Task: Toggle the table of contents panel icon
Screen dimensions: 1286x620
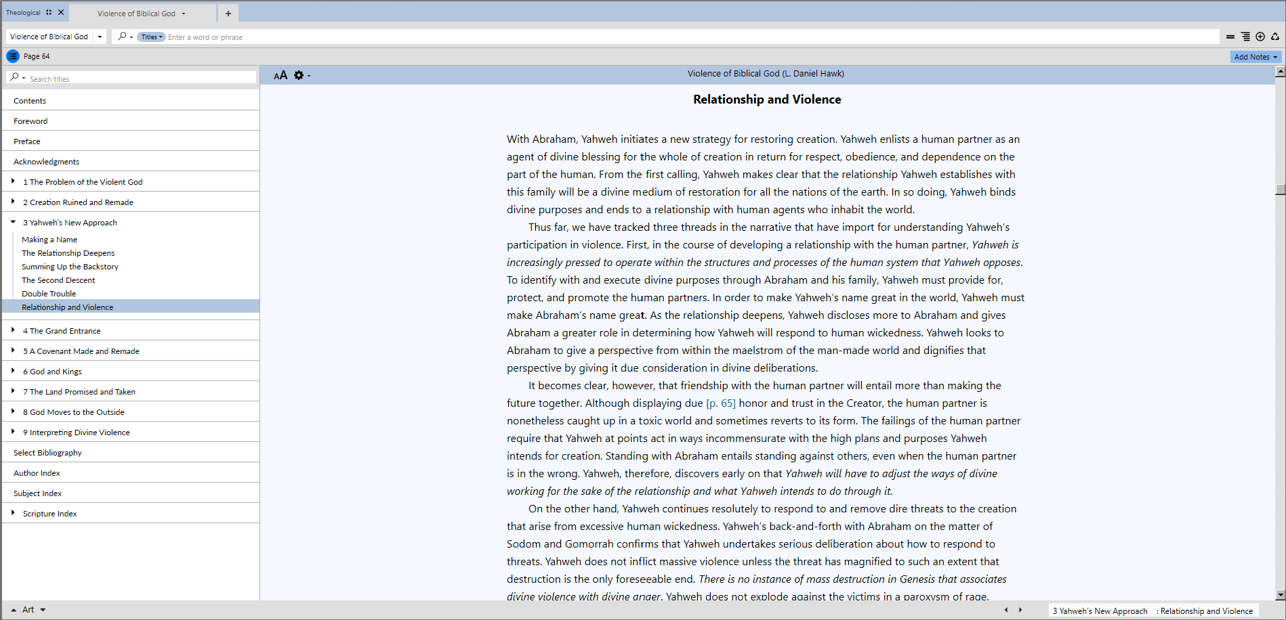Action: [13, 56]
